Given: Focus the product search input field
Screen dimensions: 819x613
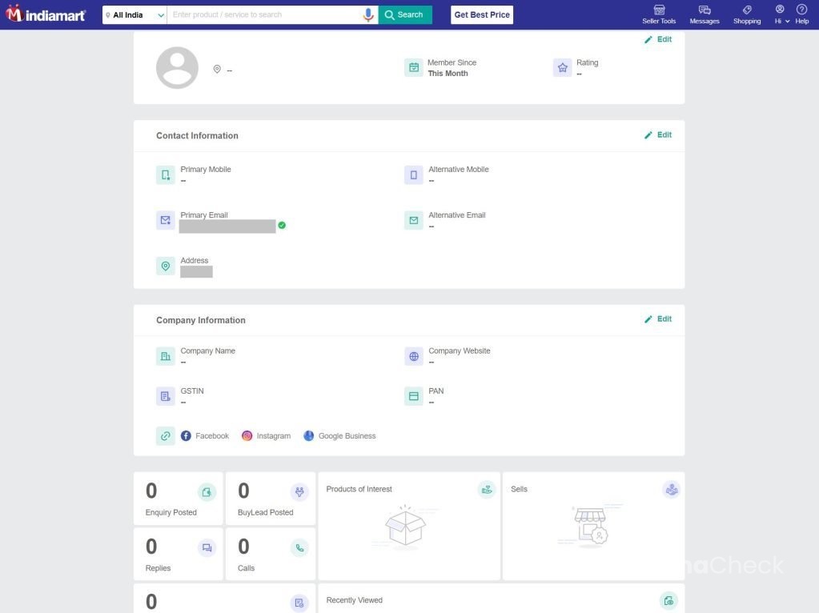Looking at the screenshot, I should pos(263,14).
